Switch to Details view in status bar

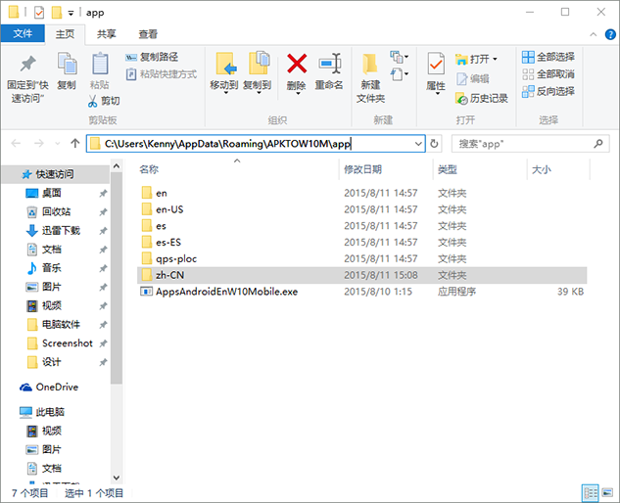click(591, 493)
